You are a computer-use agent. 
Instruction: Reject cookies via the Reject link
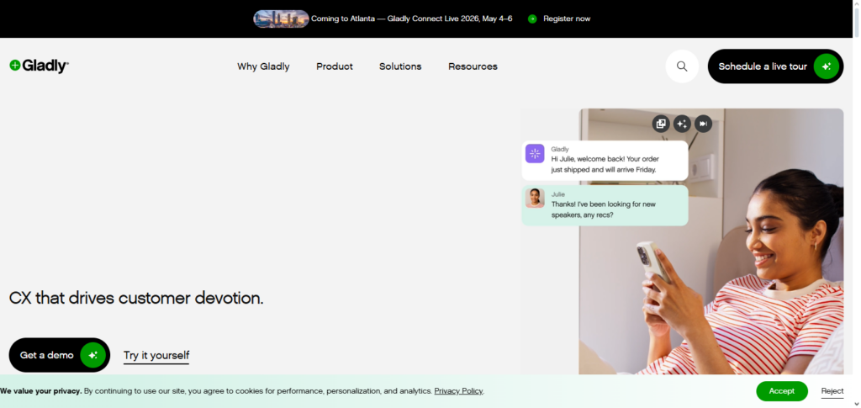[832, 391]
